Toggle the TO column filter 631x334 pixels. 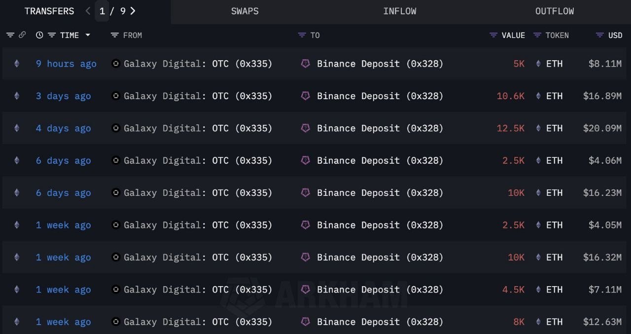302,35
